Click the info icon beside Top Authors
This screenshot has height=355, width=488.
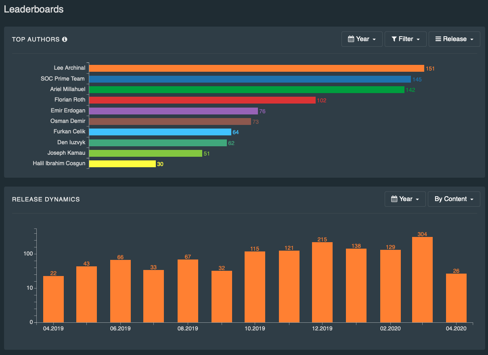click(65, 39)
